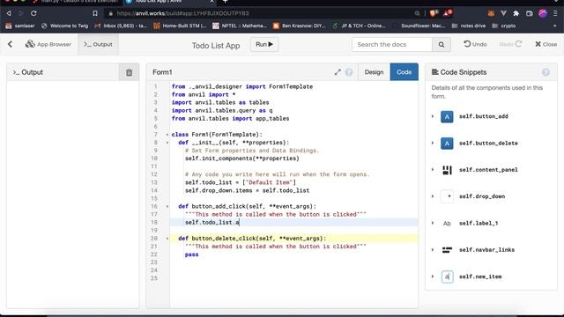Image resolution: width=564 pixels, height=317 pixels.
Task: Open the App Browser panel
Action: 48,44
